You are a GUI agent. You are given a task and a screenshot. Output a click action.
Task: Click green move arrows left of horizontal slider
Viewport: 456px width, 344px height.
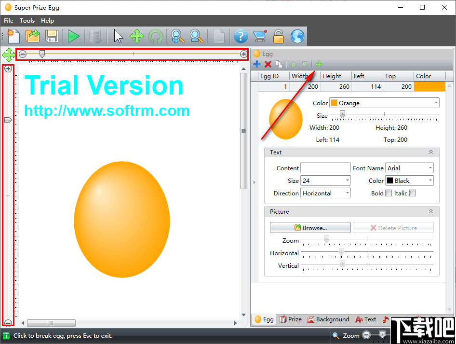click(9, 55)
